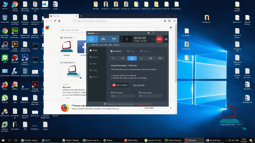Open volume icon in system tray
The image size is (255, 143).
coord(233,140)
